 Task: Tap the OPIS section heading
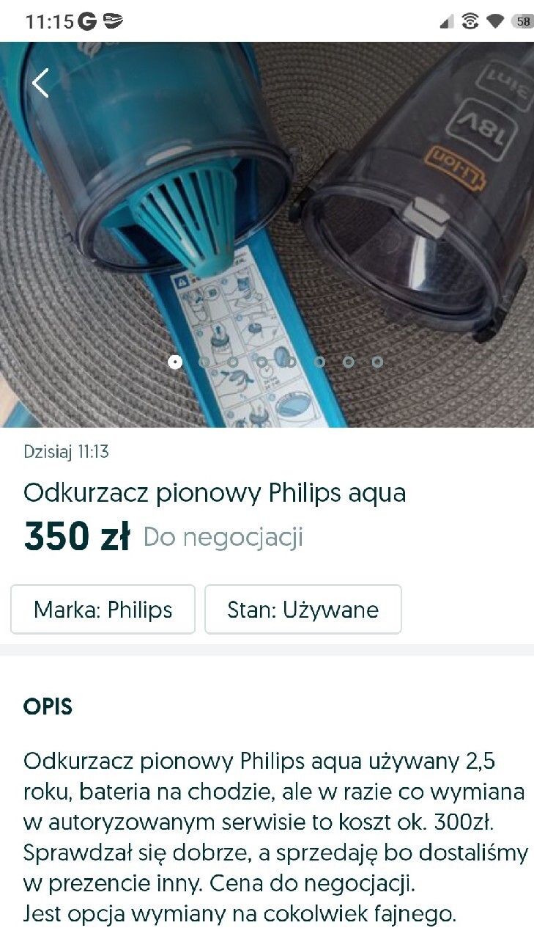coord(48,707)
